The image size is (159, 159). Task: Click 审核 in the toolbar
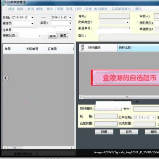[89, 9]
